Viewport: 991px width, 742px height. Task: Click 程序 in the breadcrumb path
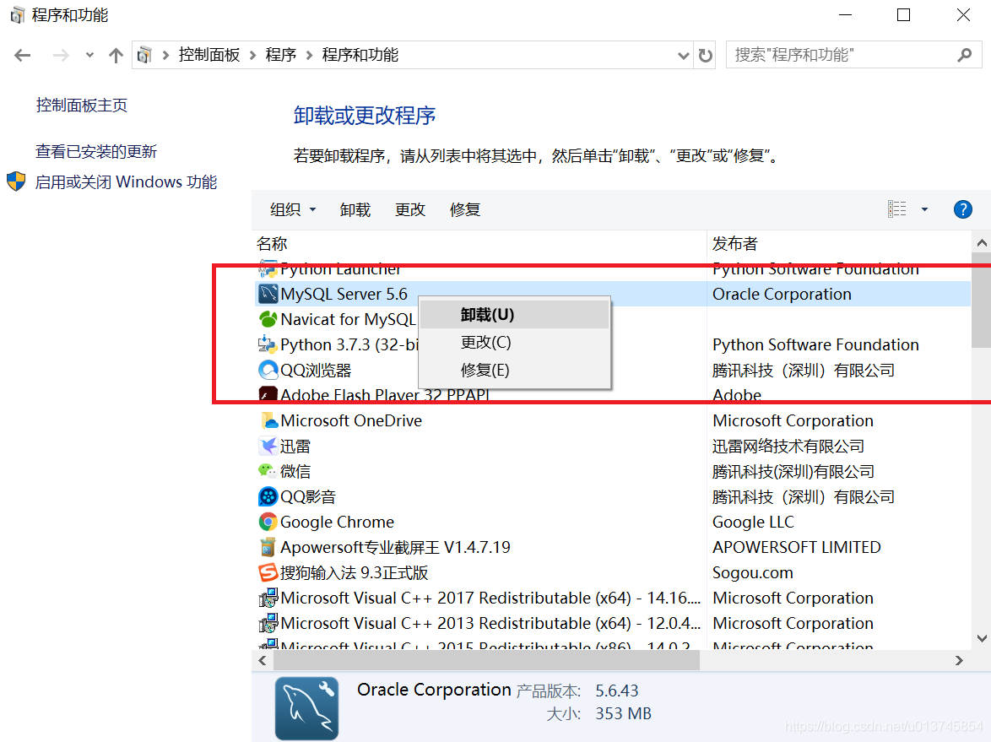point(280,55)
